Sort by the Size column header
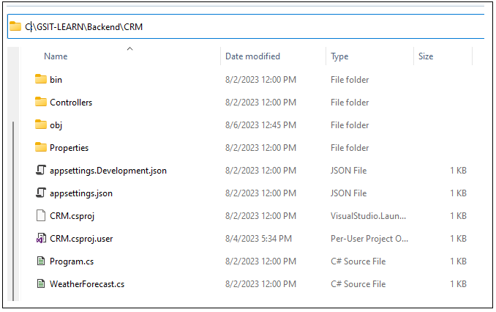The image size is (496, 312). [x=426, y=56]
